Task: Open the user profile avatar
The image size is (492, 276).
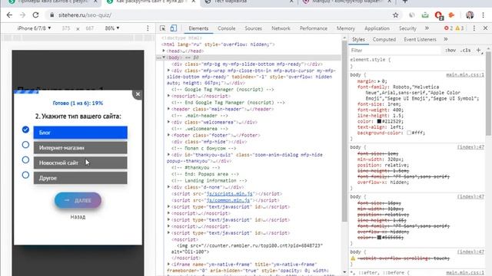Action: tap(470, 15)
